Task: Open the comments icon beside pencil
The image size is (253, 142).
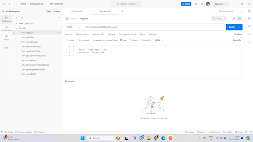Action: [x=239, y=19]
